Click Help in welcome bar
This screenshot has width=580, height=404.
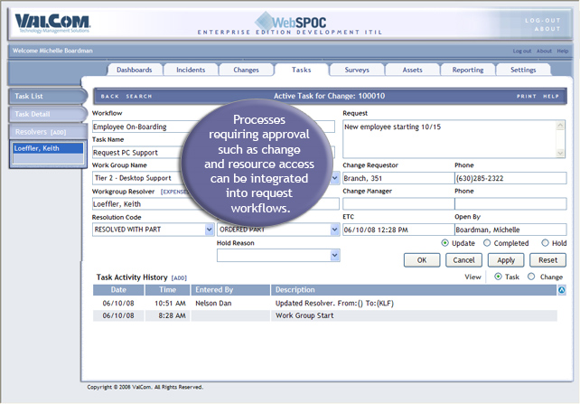563,51
